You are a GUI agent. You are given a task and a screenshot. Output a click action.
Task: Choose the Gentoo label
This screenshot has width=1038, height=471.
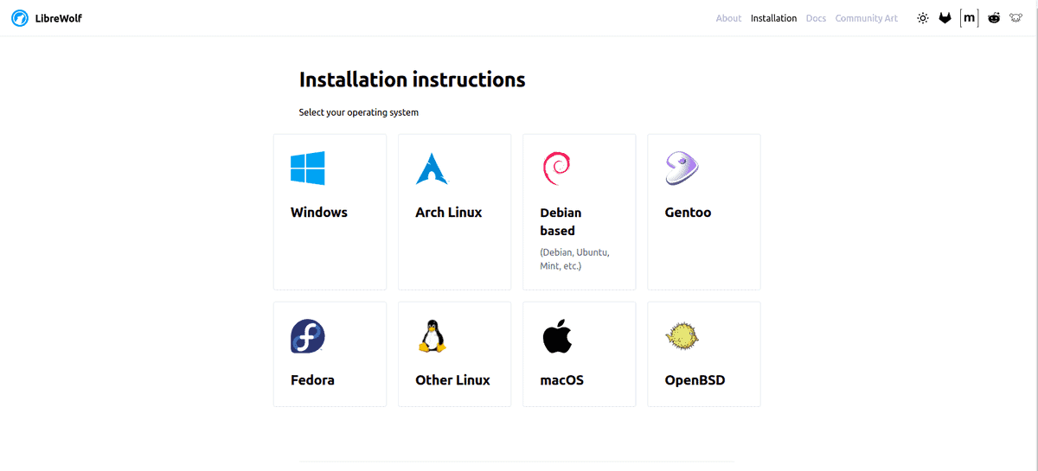[x=688, y=213]
